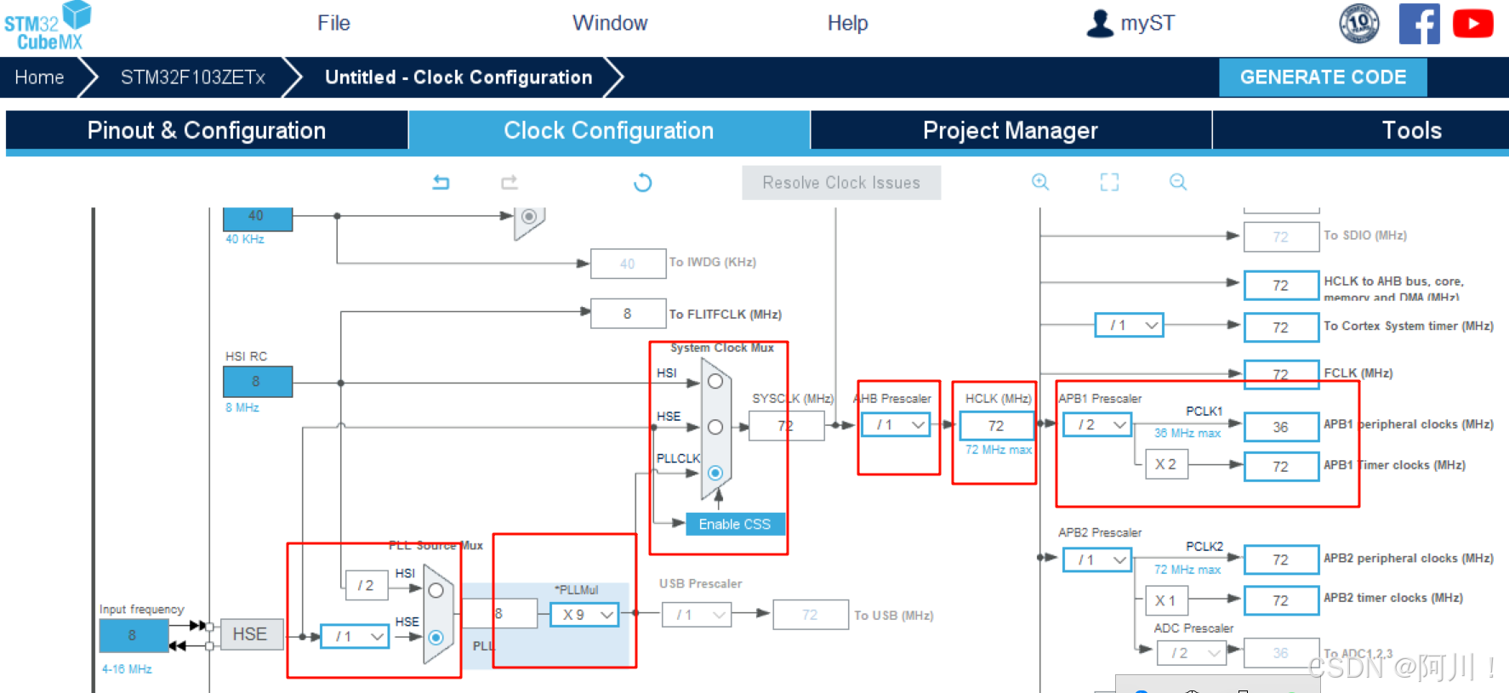Click the X 1 APB2 timer multiplier box

[x=1165, y=600]
